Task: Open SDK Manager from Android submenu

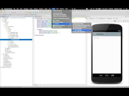Action: (x=81, y=30)
